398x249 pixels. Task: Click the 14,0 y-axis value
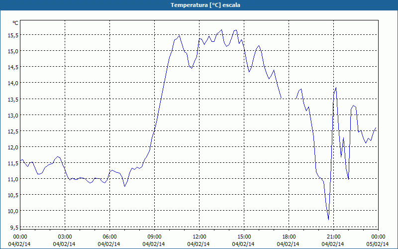13,83
